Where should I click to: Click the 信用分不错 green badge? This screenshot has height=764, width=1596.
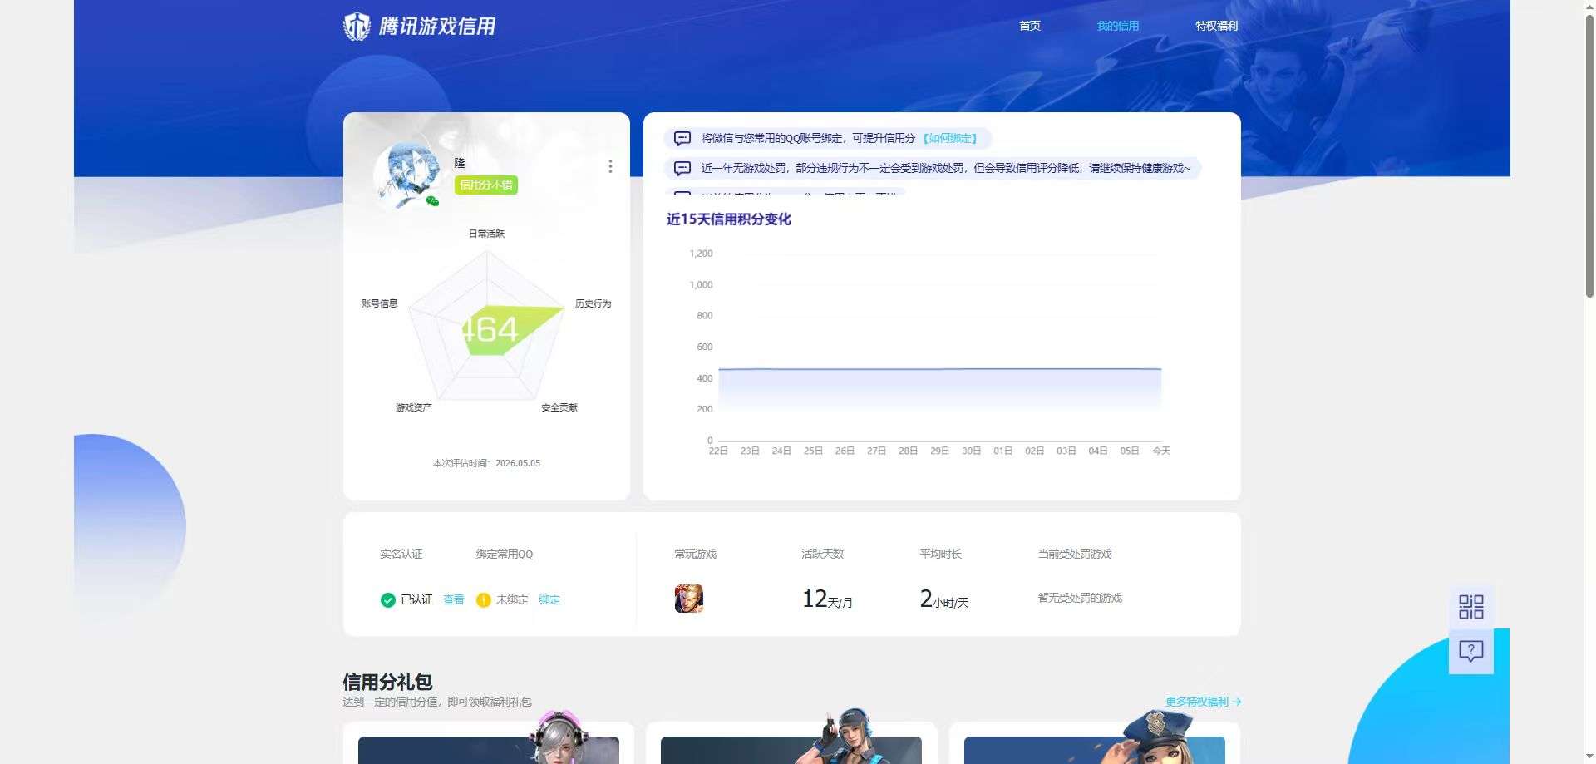pos(486,185)
